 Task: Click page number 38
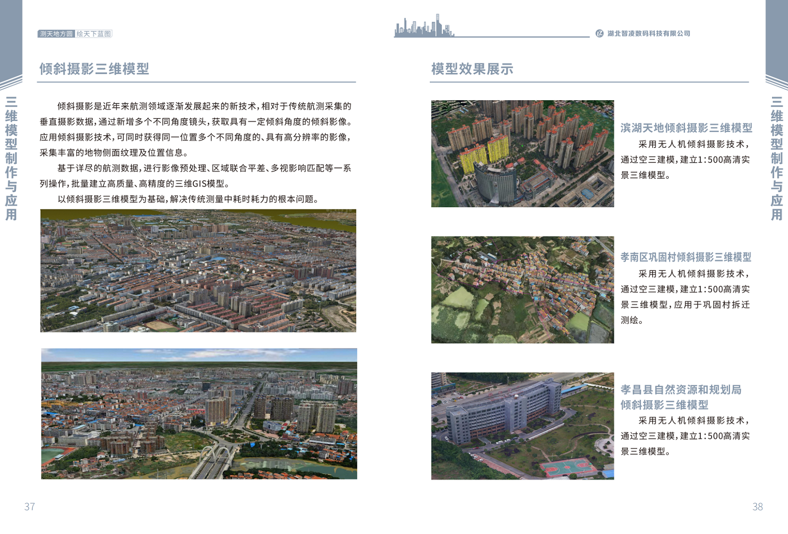coord(757,507)
